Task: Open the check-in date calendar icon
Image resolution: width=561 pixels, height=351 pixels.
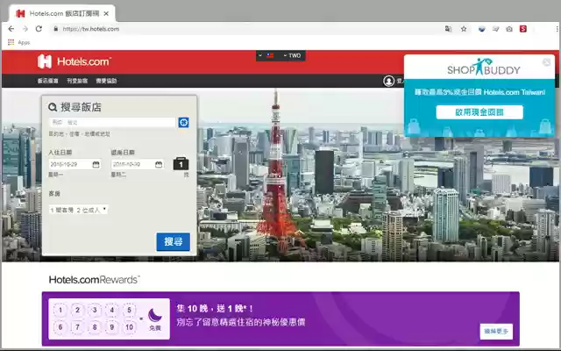Action: pyautogui.click(x=96, y=164)
